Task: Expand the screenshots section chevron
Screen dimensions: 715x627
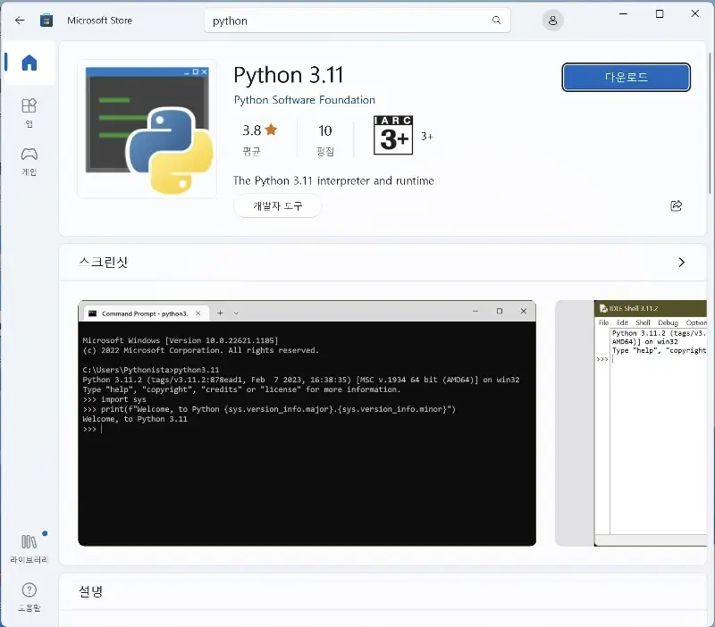Action: pos(681,263)
